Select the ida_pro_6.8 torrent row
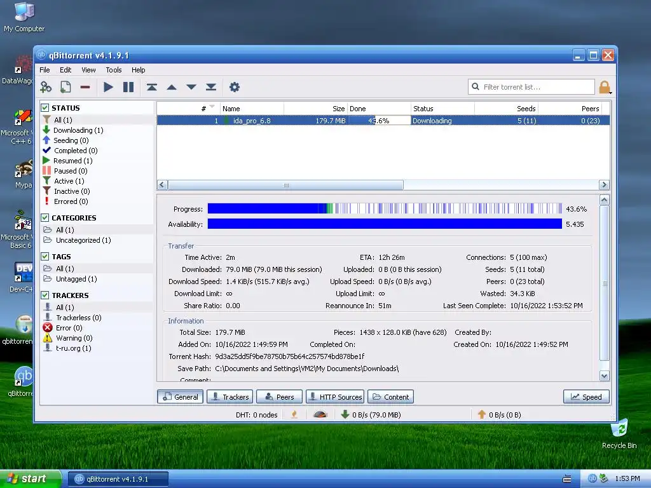Viewport: 651px width, 488px height. coord(383,121)
